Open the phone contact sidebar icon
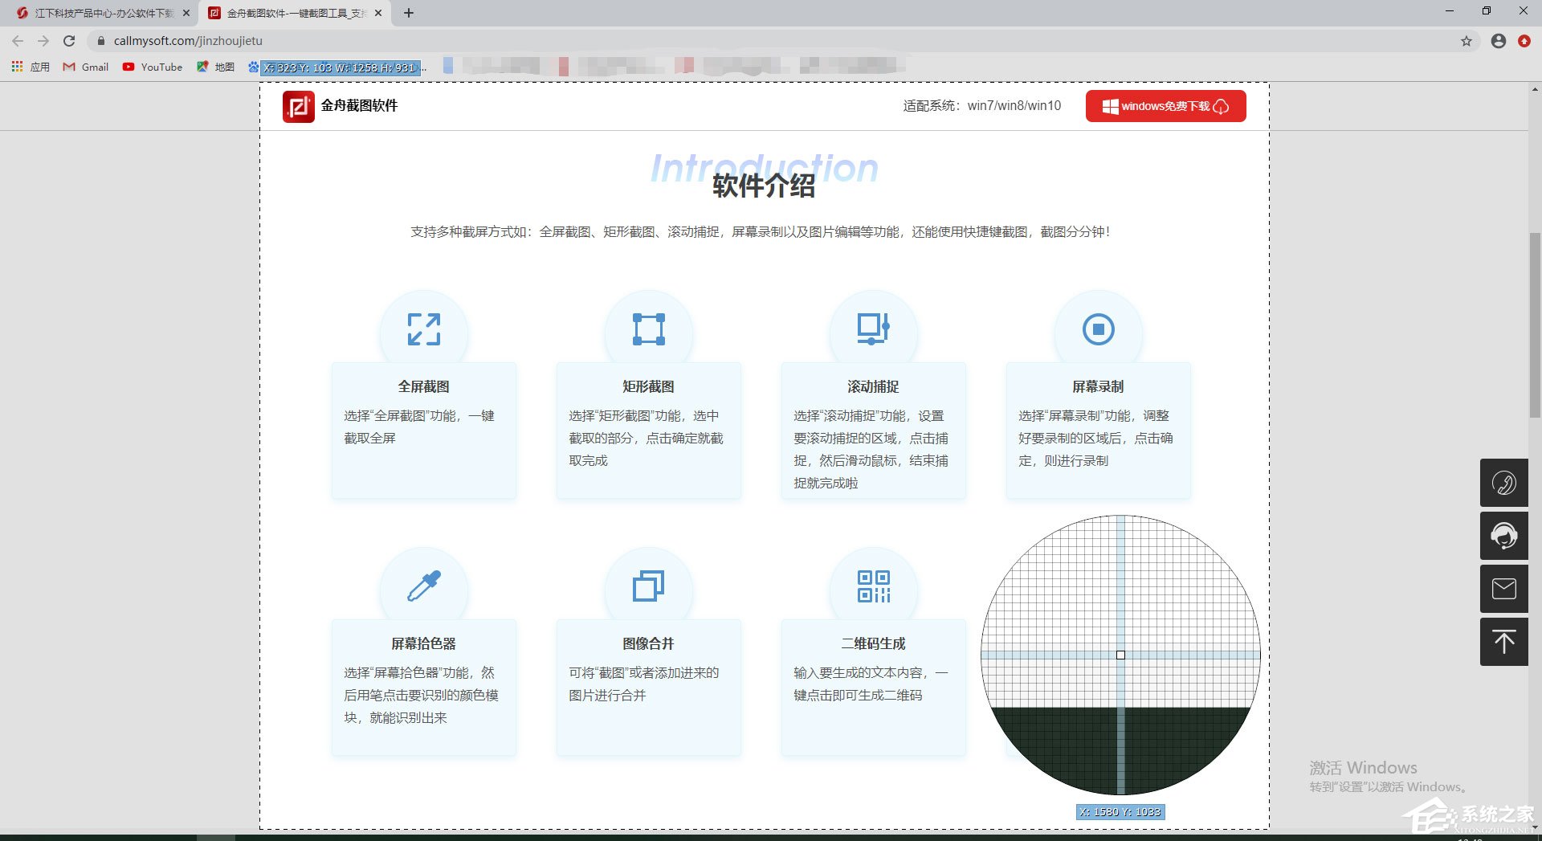The image size is (1542, 841). (x=1503, y=483)
